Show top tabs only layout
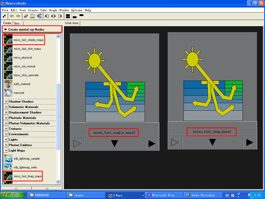 [x=81, y=16]
